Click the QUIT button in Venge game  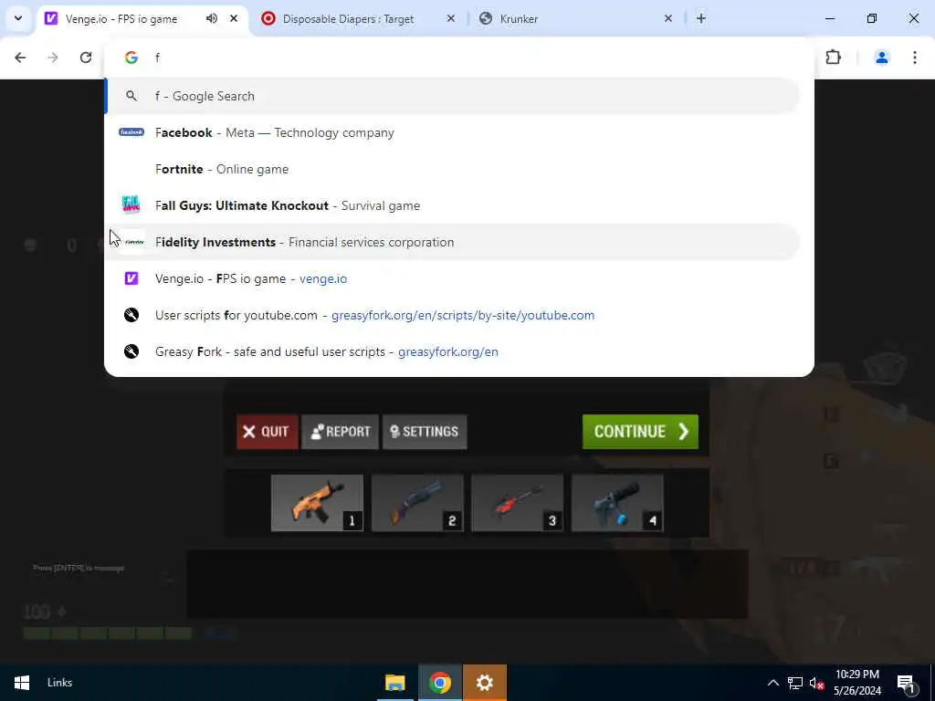(267, 432)
